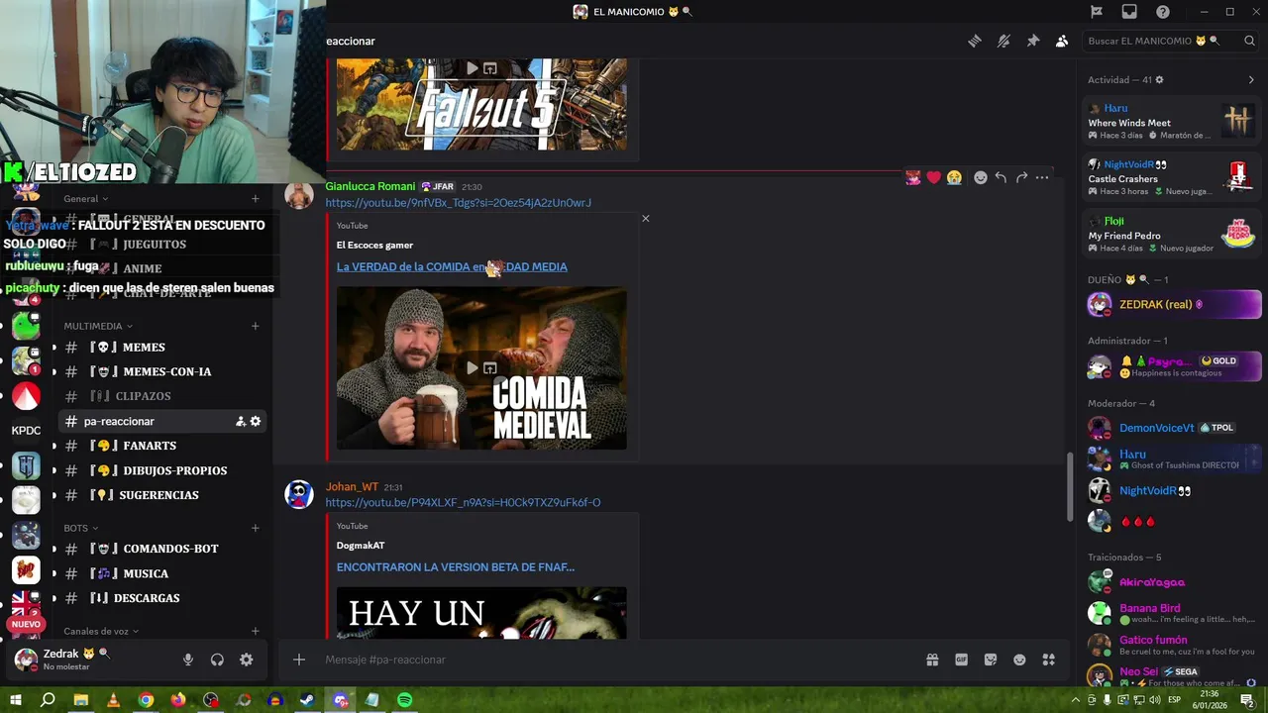Edit pa-reaccionar channel settings gear
The width and height of the screenshot is (1268, 713).
click(256, 422)
